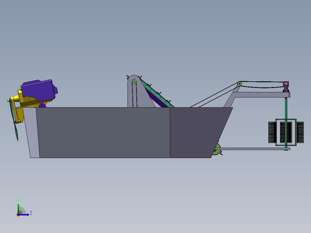Viewport: 311px width, 233px height.
Task: Select the light grey stern transom panel
Action: (x=32, y=133)
